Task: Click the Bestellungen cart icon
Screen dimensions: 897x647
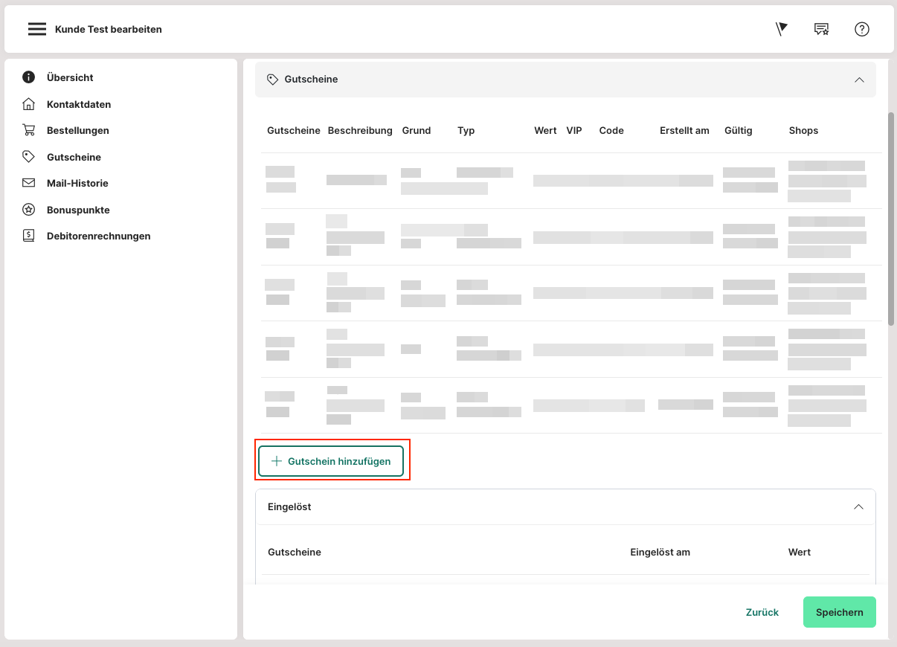Action: [x=29, y=130]
